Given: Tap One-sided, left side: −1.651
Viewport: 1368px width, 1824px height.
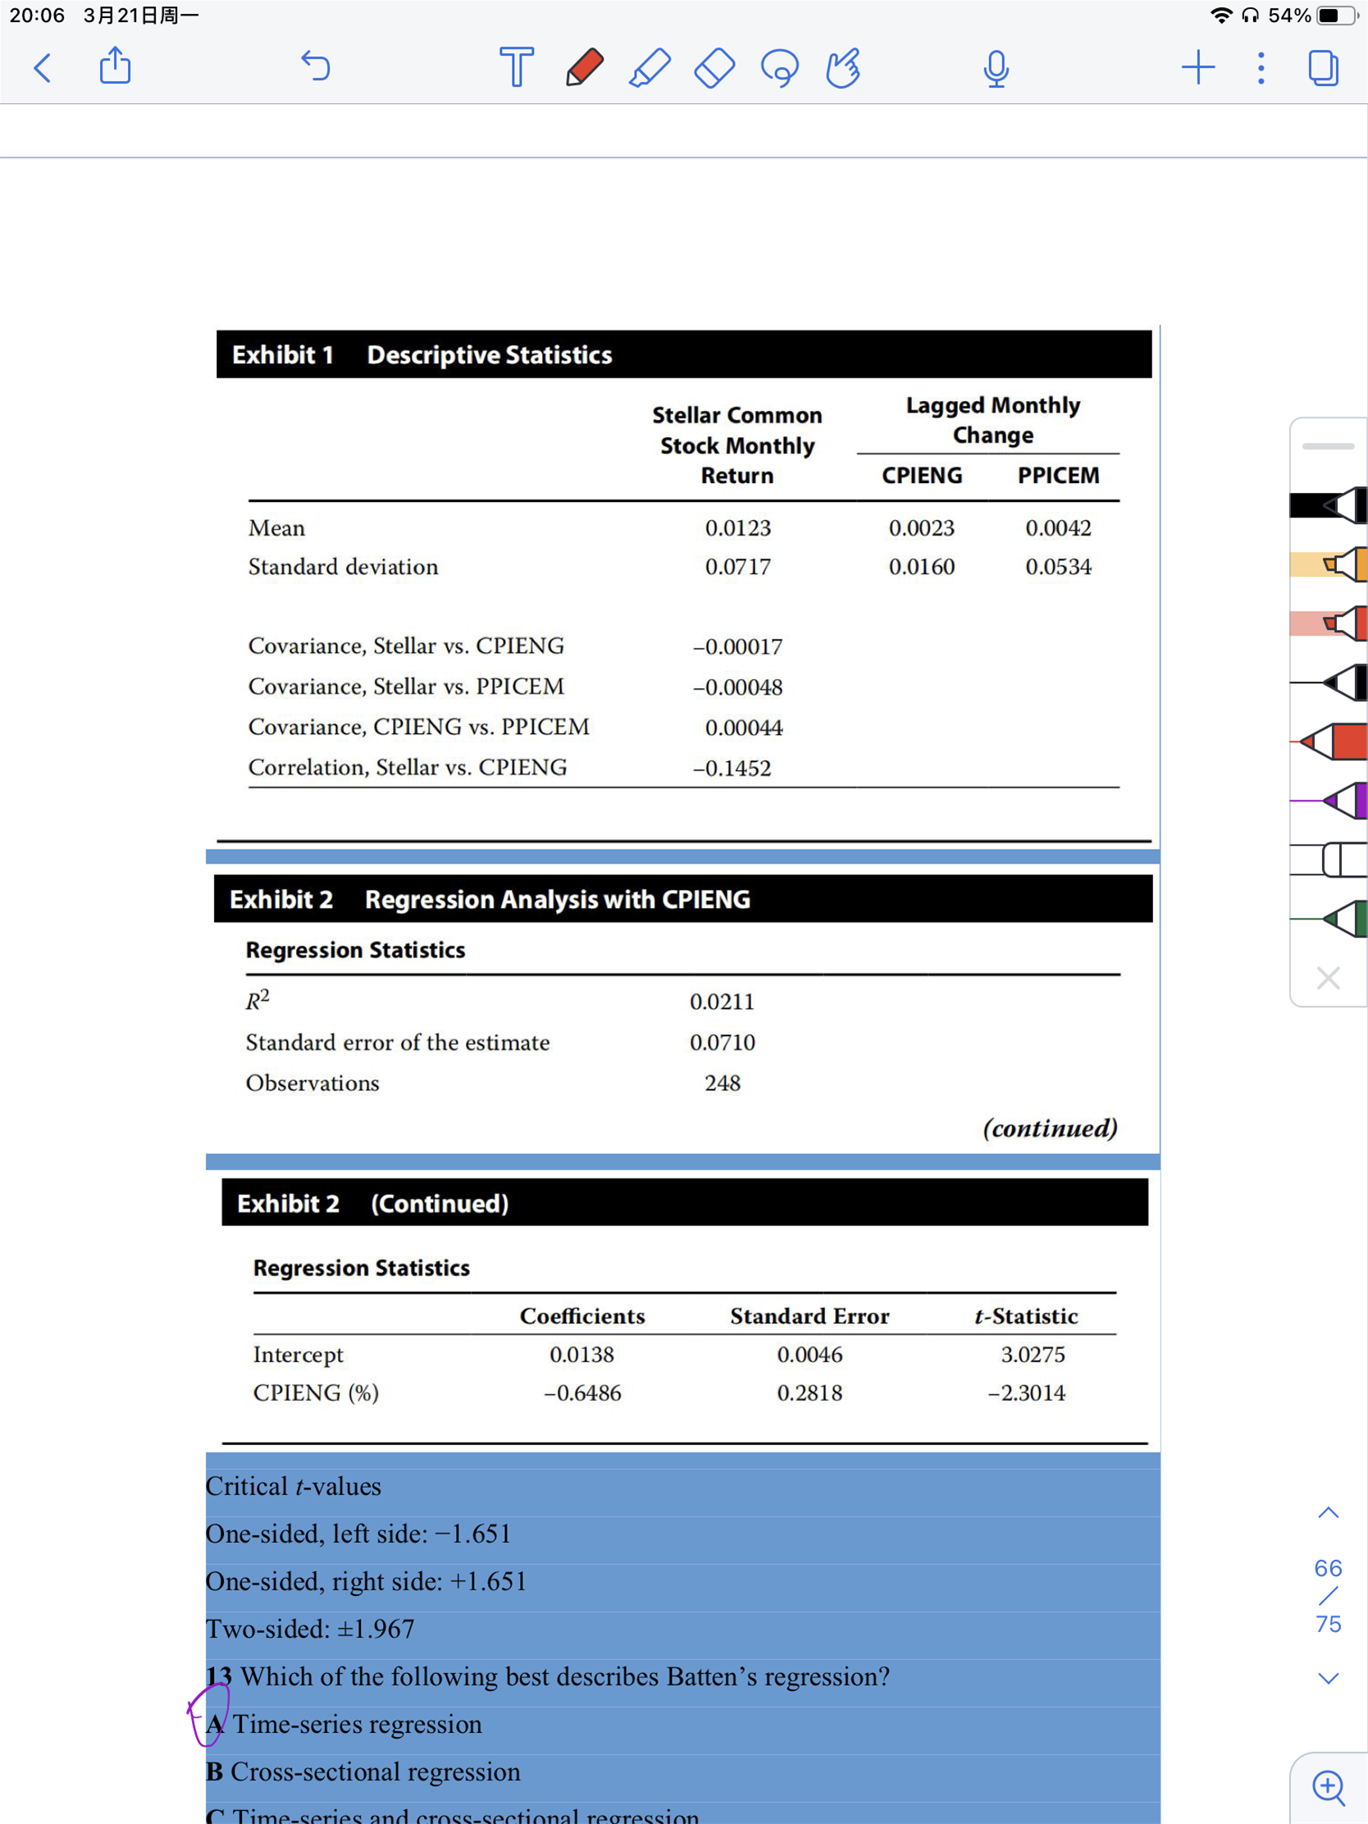Looking at the screenshot, I should click(358, 1534).
